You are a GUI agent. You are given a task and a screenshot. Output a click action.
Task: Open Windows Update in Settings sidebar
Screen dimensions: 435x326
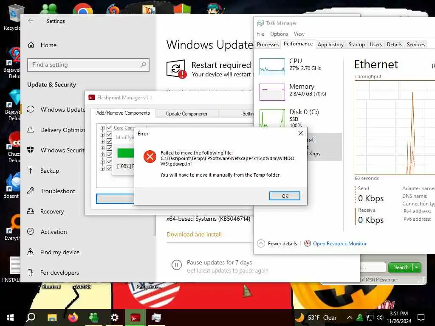56,110
